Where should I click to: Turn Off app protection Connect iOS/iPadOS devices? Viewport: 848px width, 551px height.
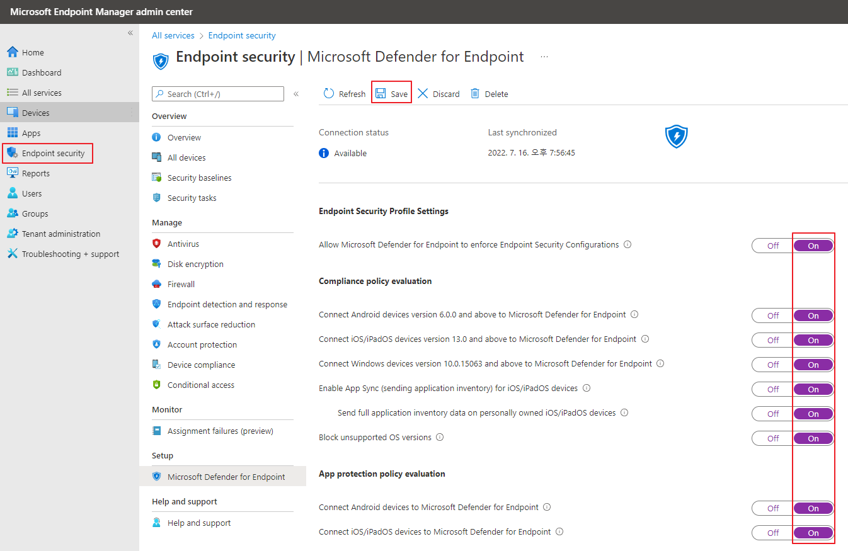(773, 533)
